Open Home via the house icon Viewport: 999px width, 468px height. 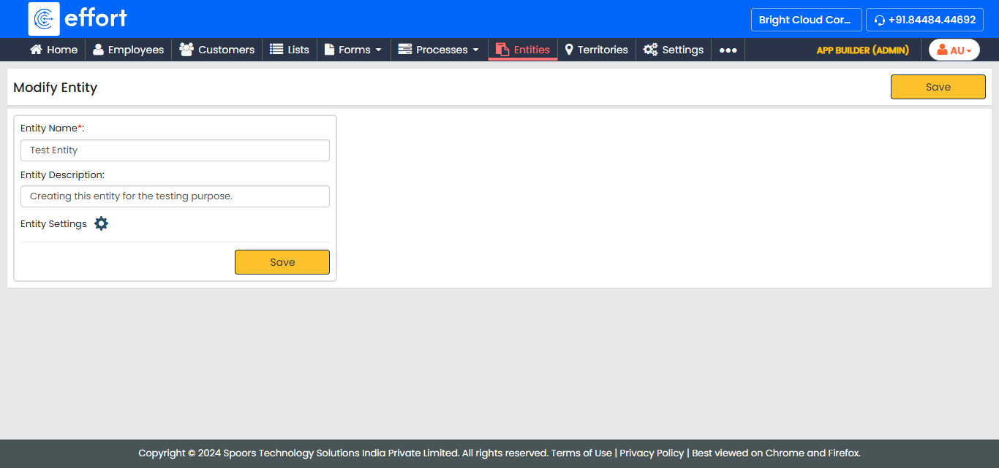click(x=36, y=50)
